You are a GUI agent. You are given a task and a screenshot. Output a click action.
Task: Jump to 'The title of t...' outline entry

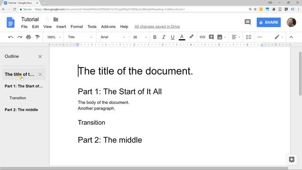click(19, 75)
